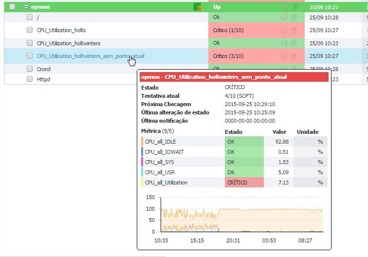The width and height of the screenshot is (368, 257).
Task: Click the CPU_all_IDLE orange color marker
Action: tap(142, 141)
